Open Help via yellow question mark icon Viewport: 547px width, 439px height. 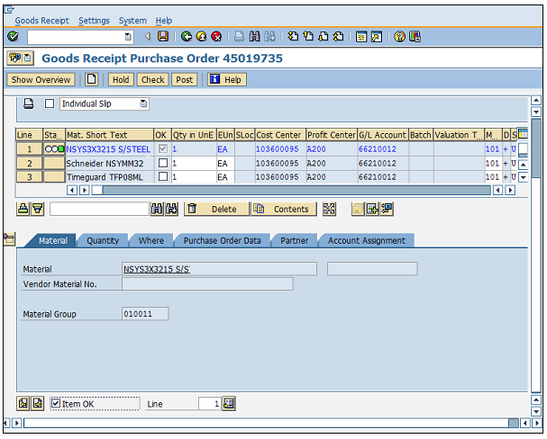pos(399,37)
